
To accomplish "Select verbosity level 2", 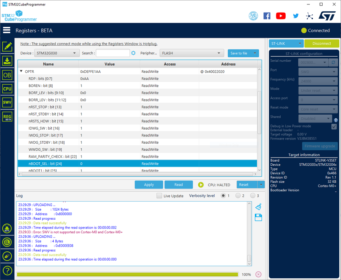I will 238,196.
